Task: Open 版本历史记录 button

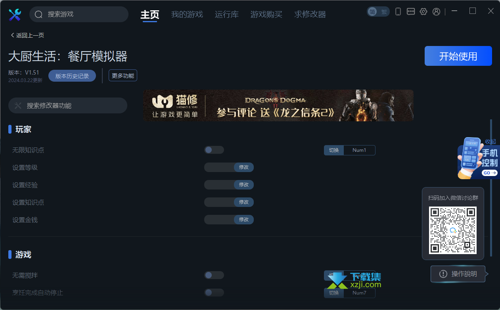Action: point(72,76)
